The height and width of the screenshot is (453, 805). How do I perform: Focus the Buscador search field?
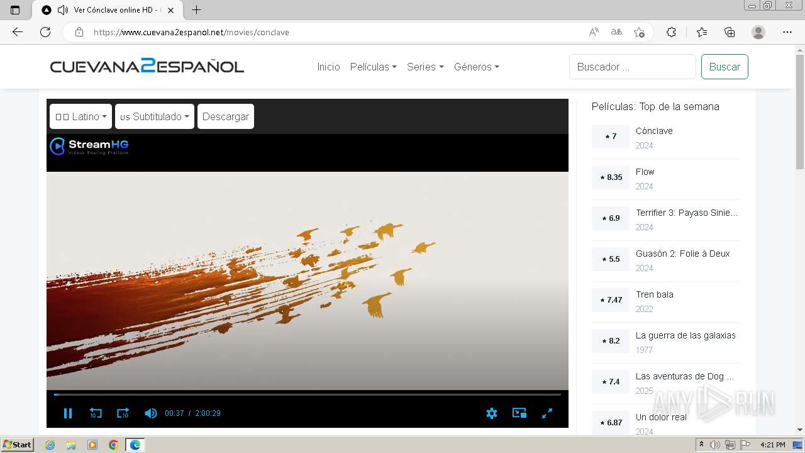tap(633, 67)
